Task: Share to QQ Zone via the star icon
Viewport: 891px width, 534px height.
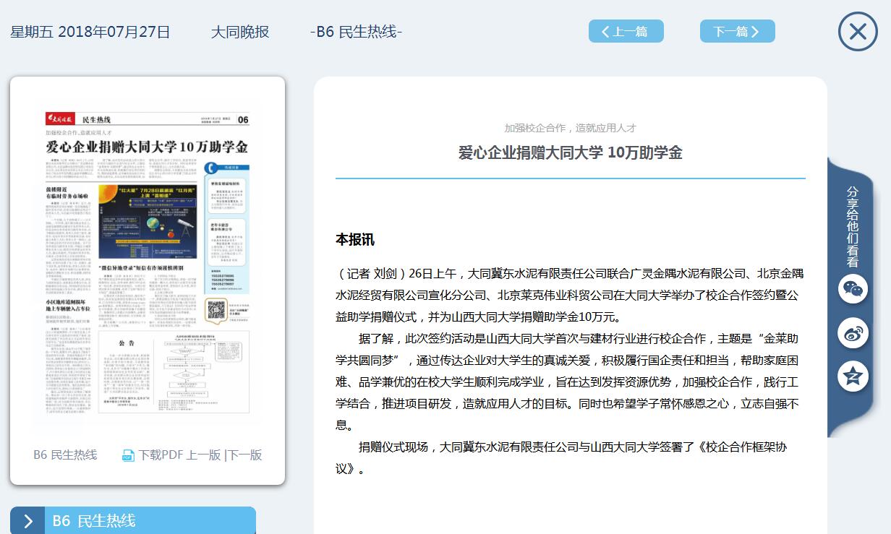Action: [x=853, y=376]
